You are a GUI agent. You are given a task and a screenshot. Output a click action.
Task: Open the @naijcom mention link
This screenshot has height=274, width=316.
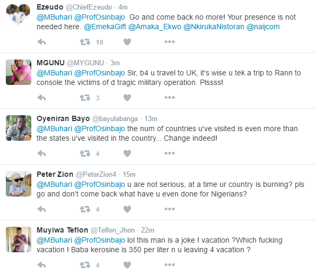[263, 27]
